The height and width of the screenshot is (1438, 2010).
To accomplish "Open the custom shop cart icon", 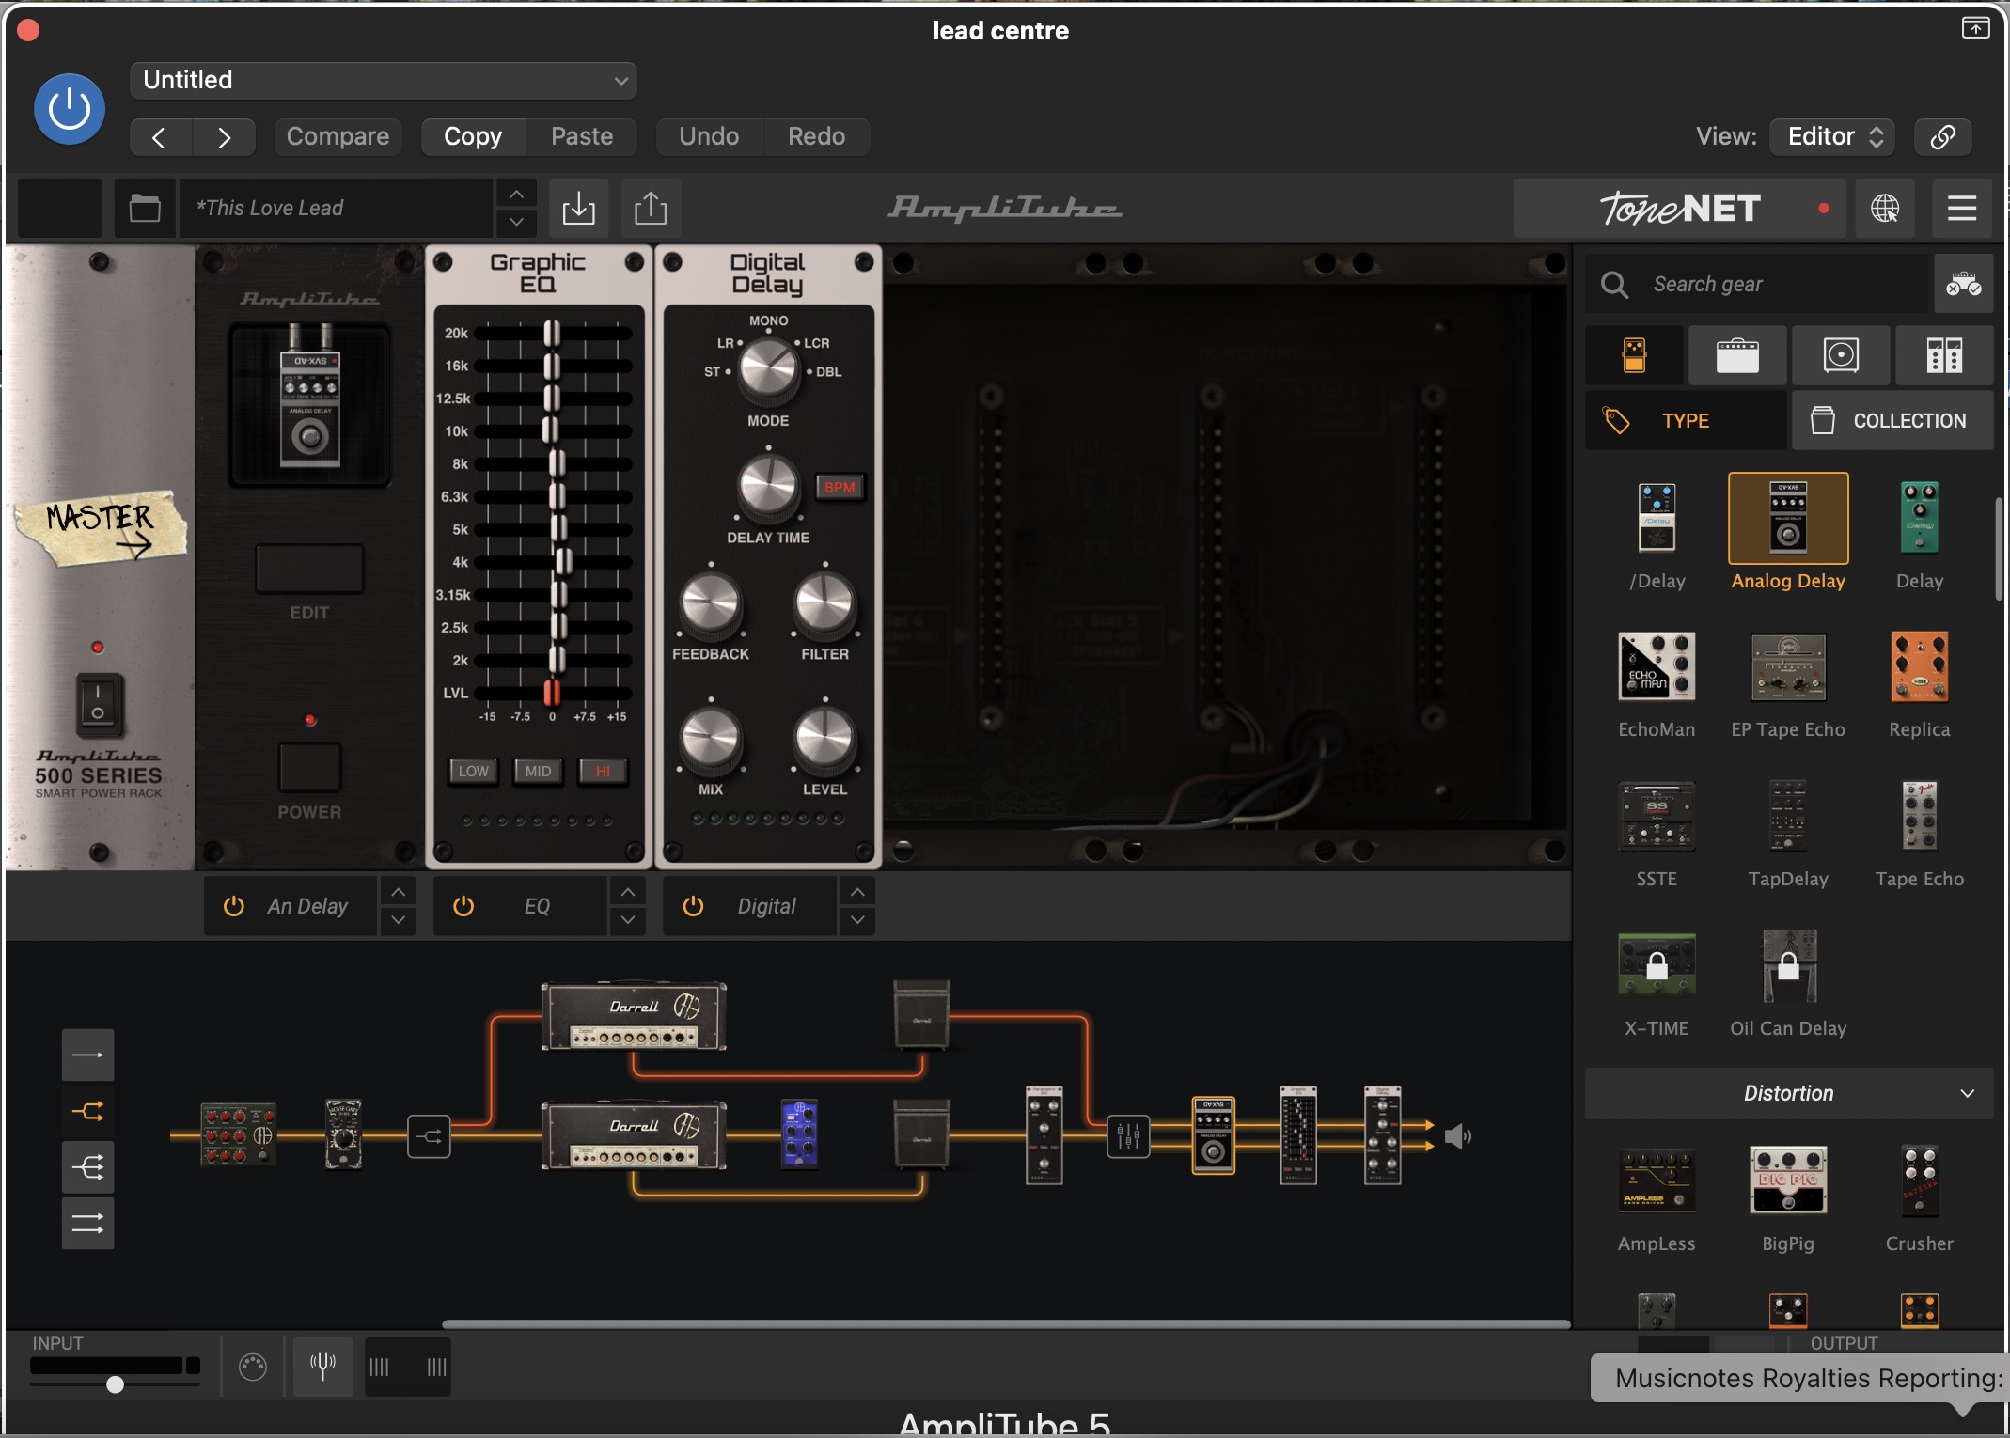I will 1963,284.
